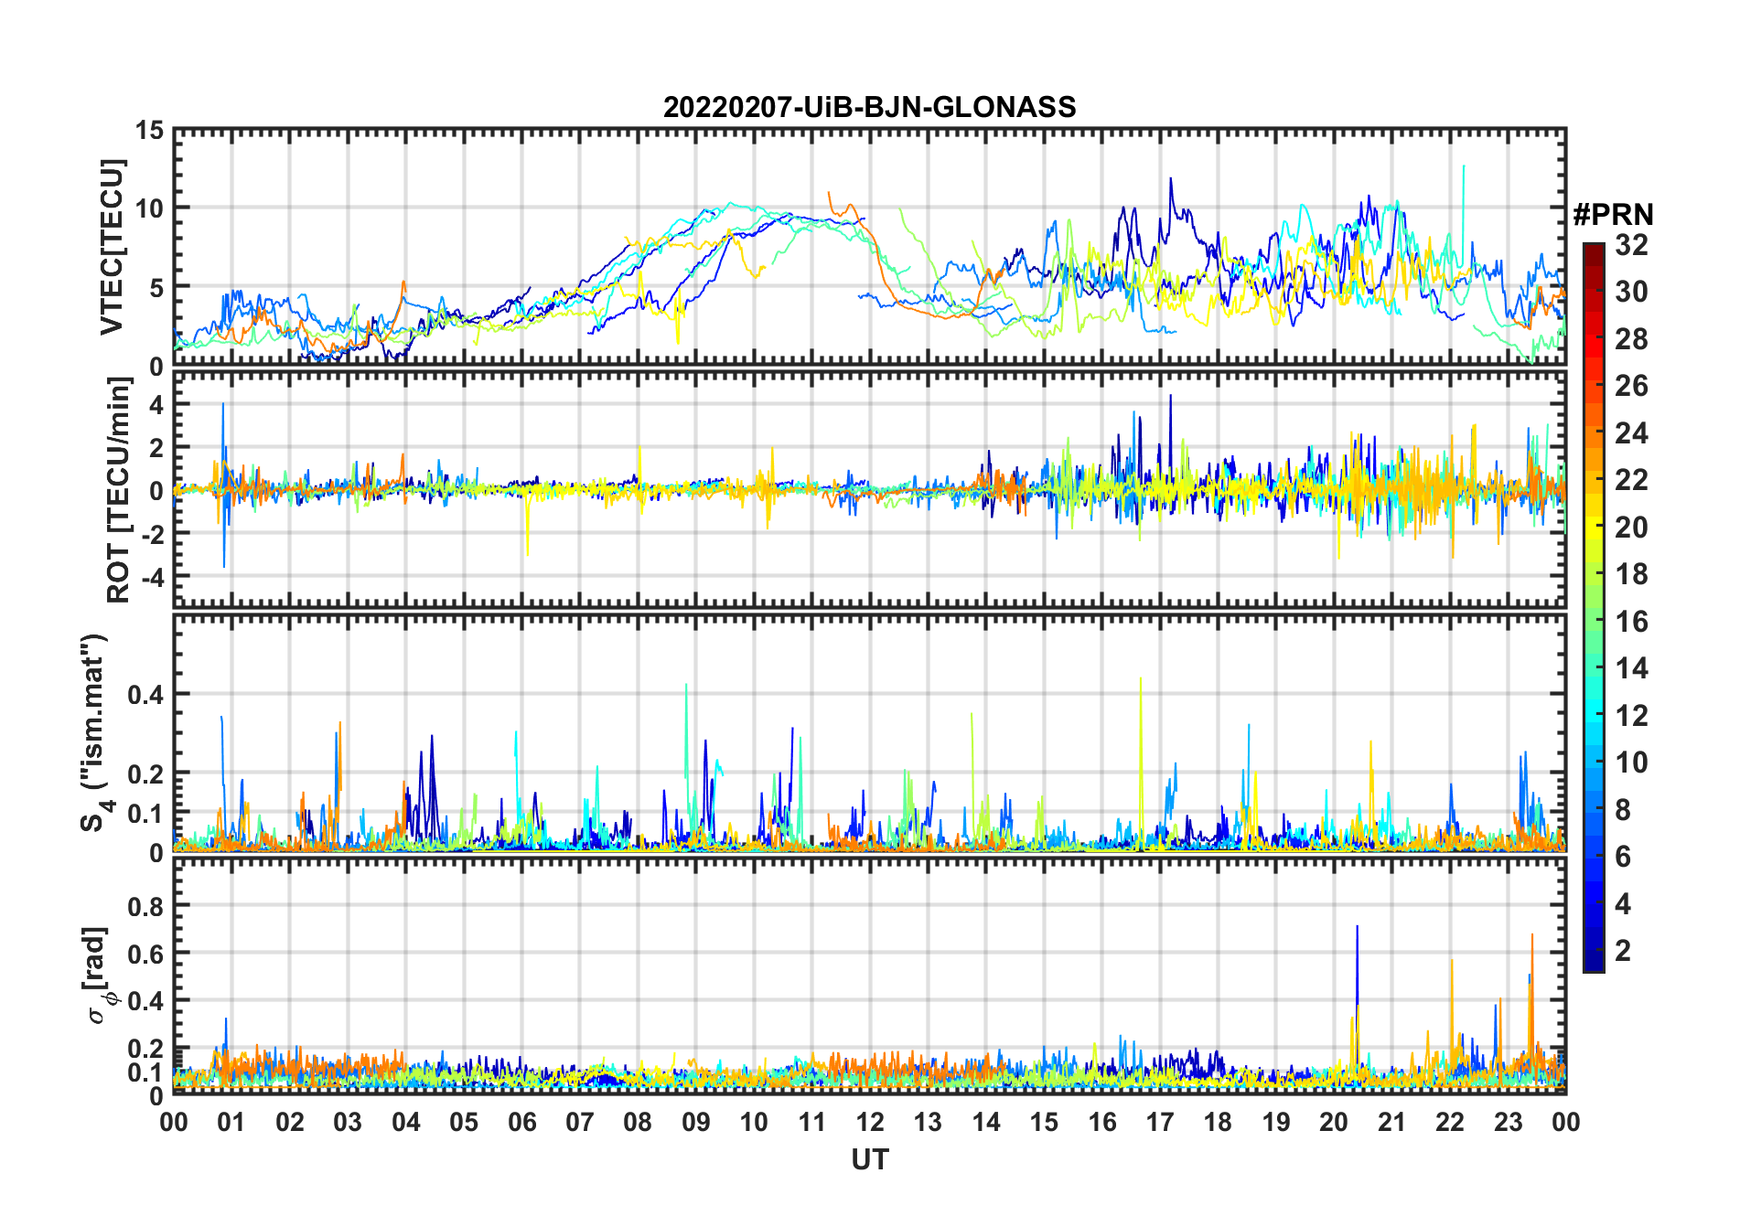
Task: Click the 15 tick label on the VTEC axis
Action: coord(149,131)
